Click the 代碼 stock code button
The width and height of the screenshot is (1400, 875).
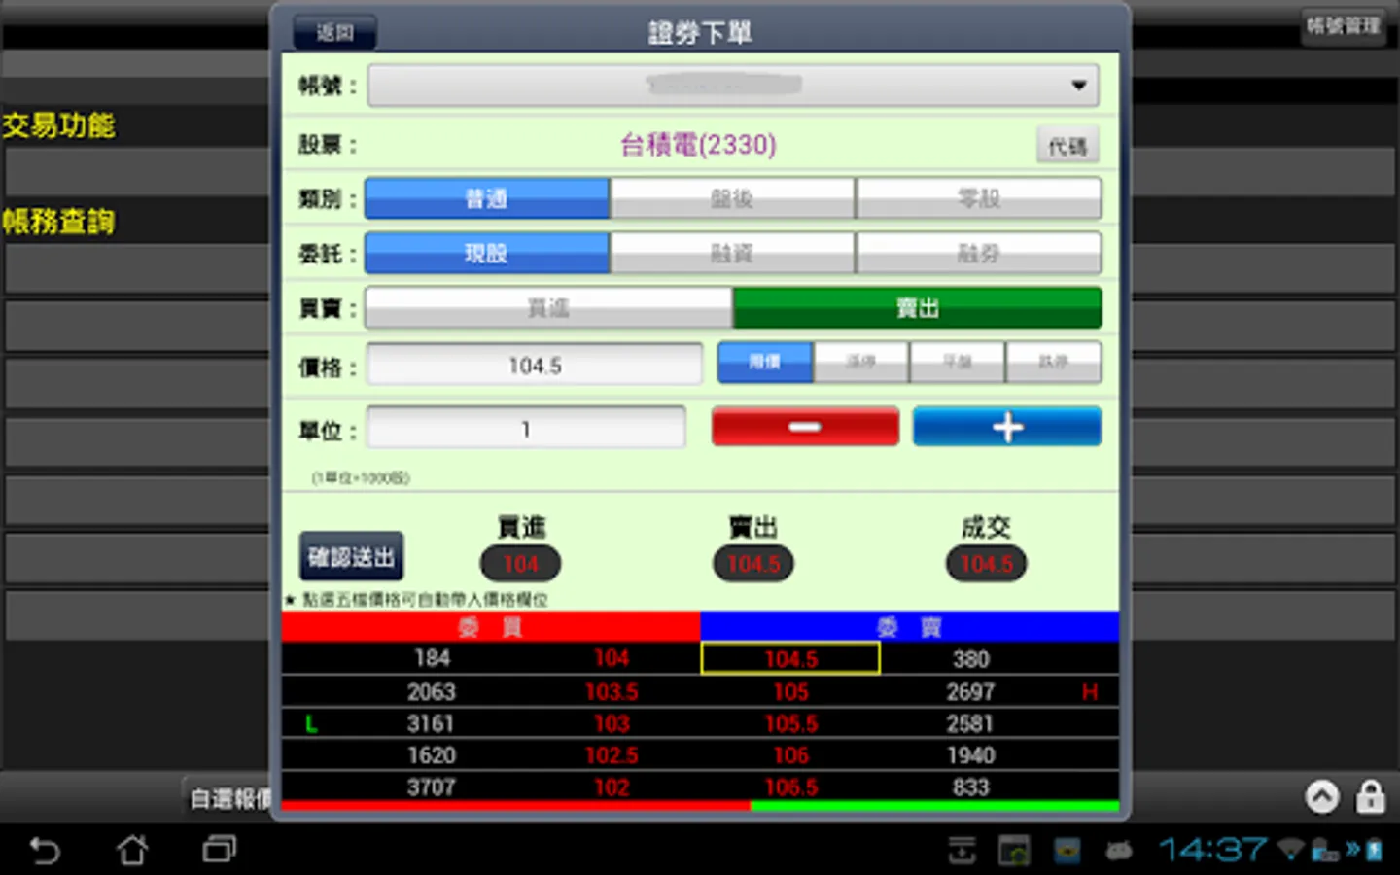1067,146
